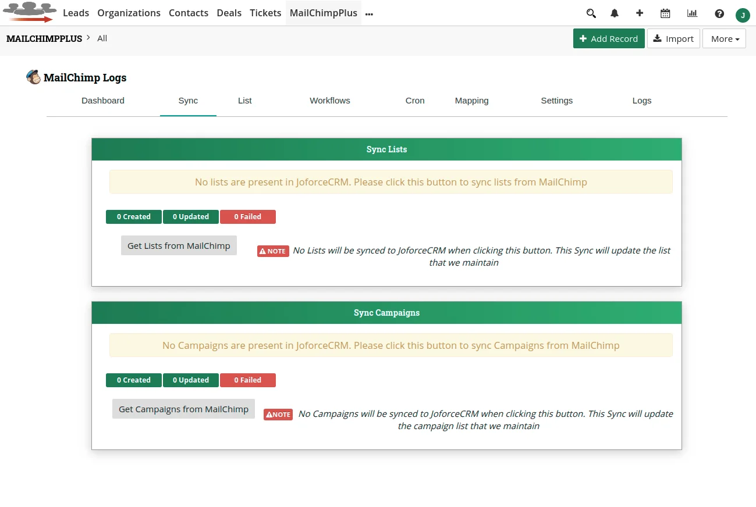Expand the More dropdown
Viewport: 756px width, 507px height.
tap(723, 38)
